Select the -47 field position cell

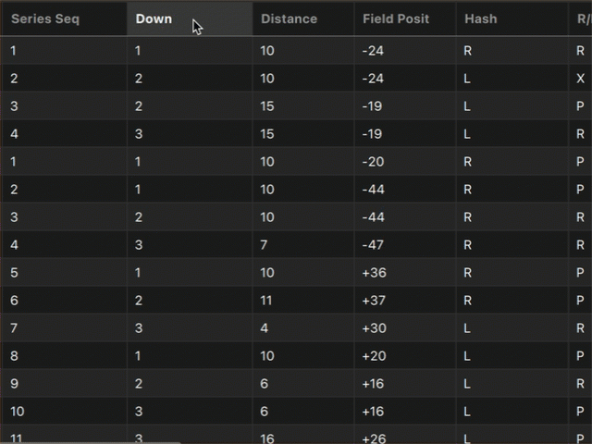click(x=374, y=245)
